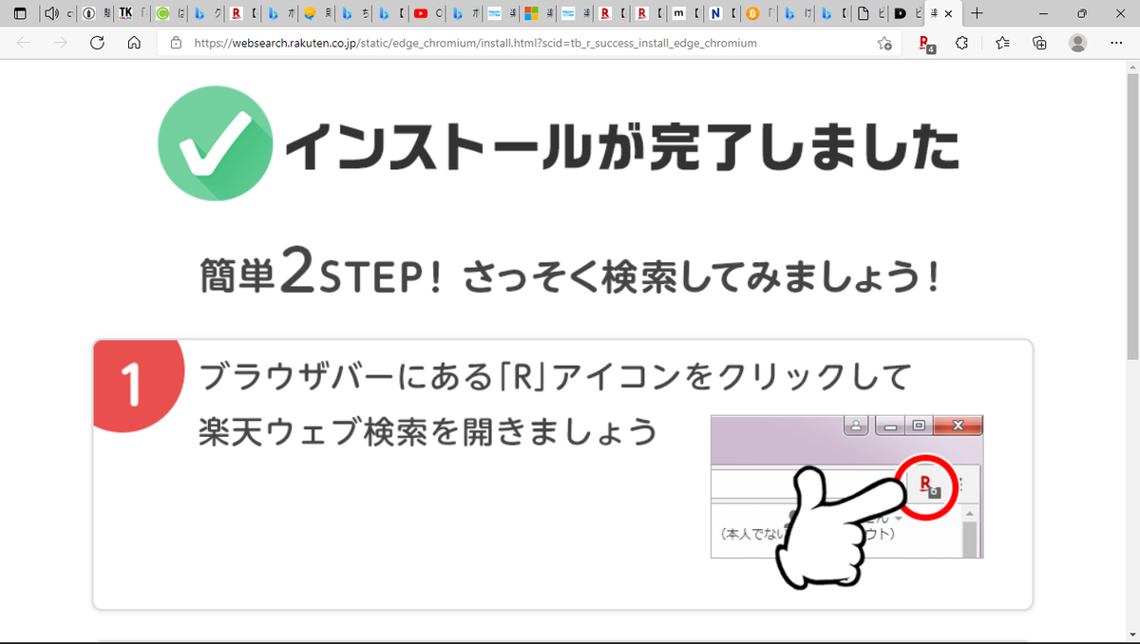Click the browser Back arrow

tap(24, 43)
